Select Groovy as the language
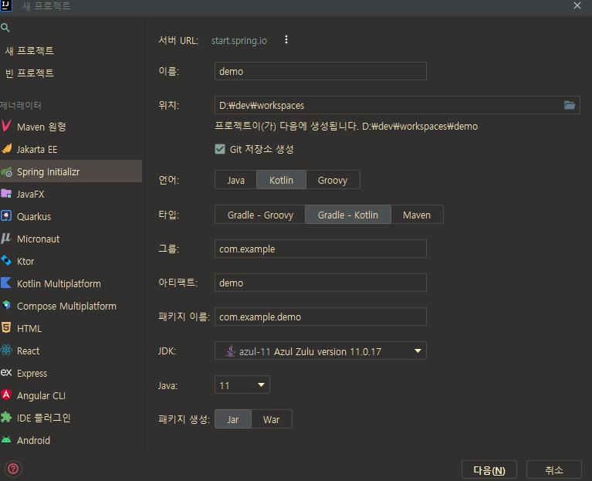592x481 pixels. coord(333,180)
